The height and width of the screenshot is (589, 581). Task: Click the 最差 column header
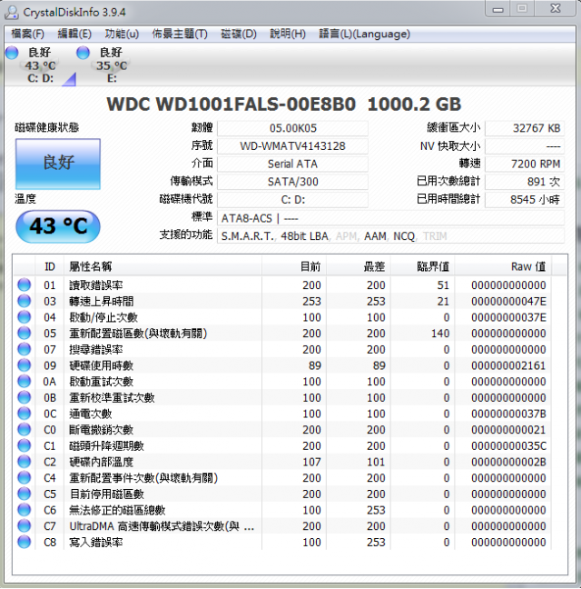pyautogui.click(x=359, y=266)
